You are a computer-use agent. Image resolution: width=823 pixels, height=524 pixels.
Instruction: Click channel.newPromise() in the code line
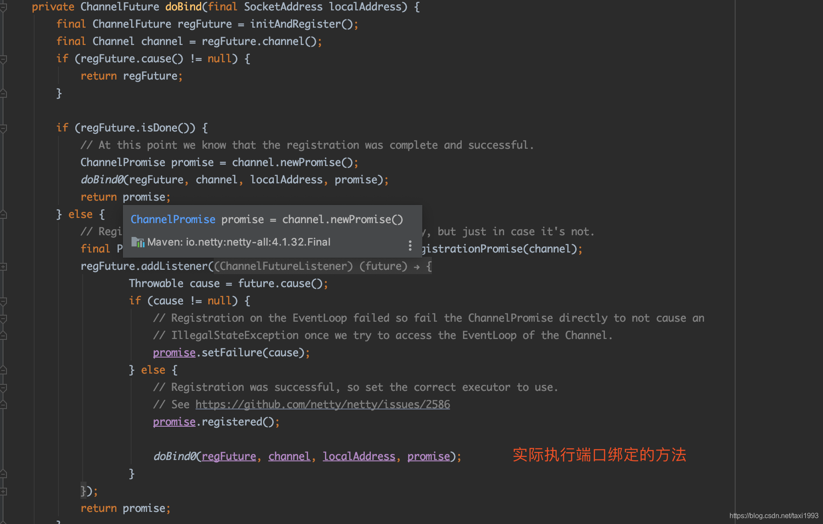coord(293,163)
